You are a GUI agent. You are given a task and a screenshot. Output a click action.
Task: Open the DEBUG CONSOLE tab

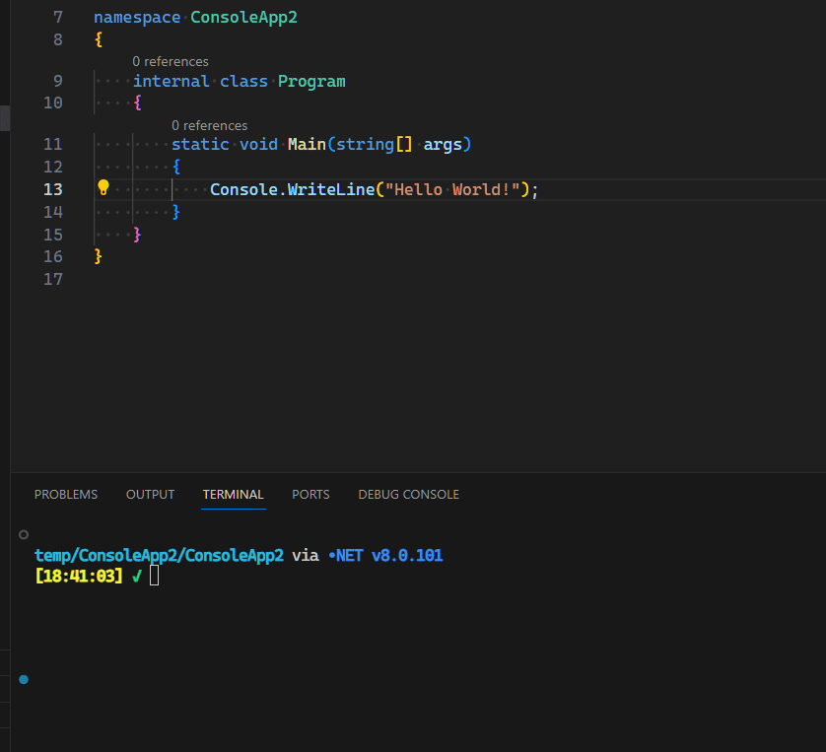click(x=408, y=494)
